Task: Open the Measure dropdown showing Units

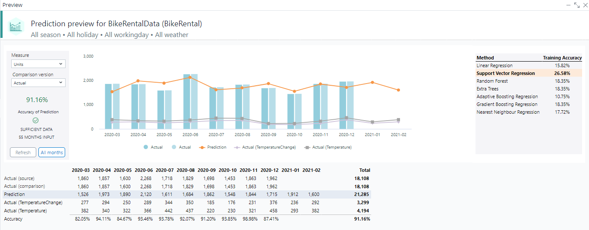Action: point(38,64)
